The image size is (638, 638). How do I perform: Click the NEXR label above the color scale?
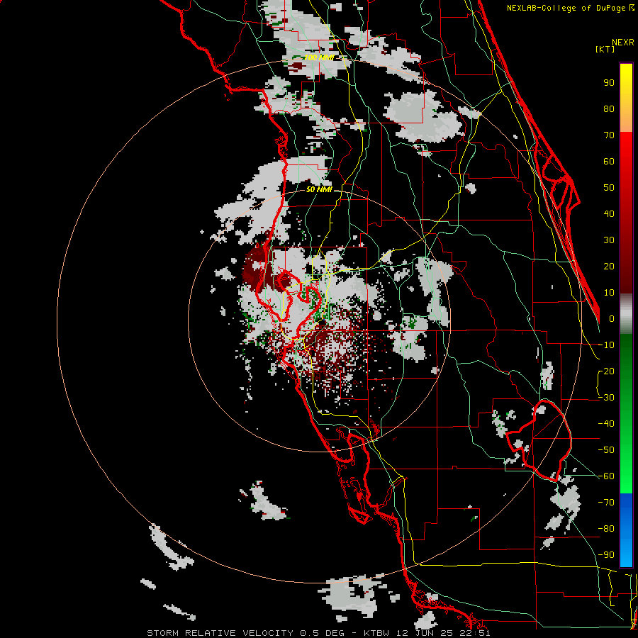tap(623, 43)
